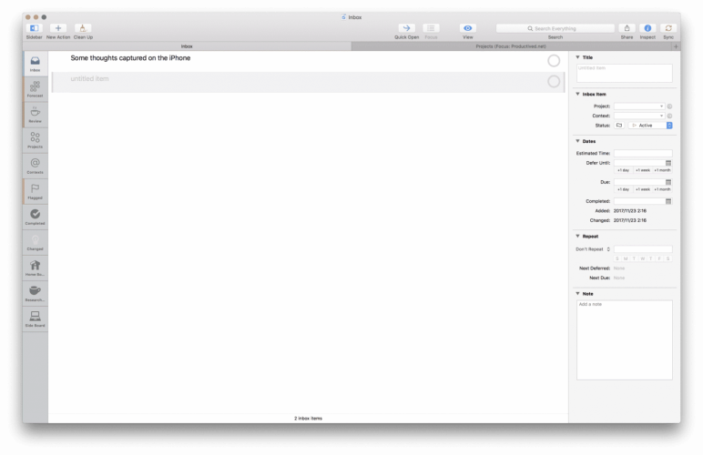703x455 pixels.
Task: Click the Clean Up broom icon
Action: pos(83,28)
